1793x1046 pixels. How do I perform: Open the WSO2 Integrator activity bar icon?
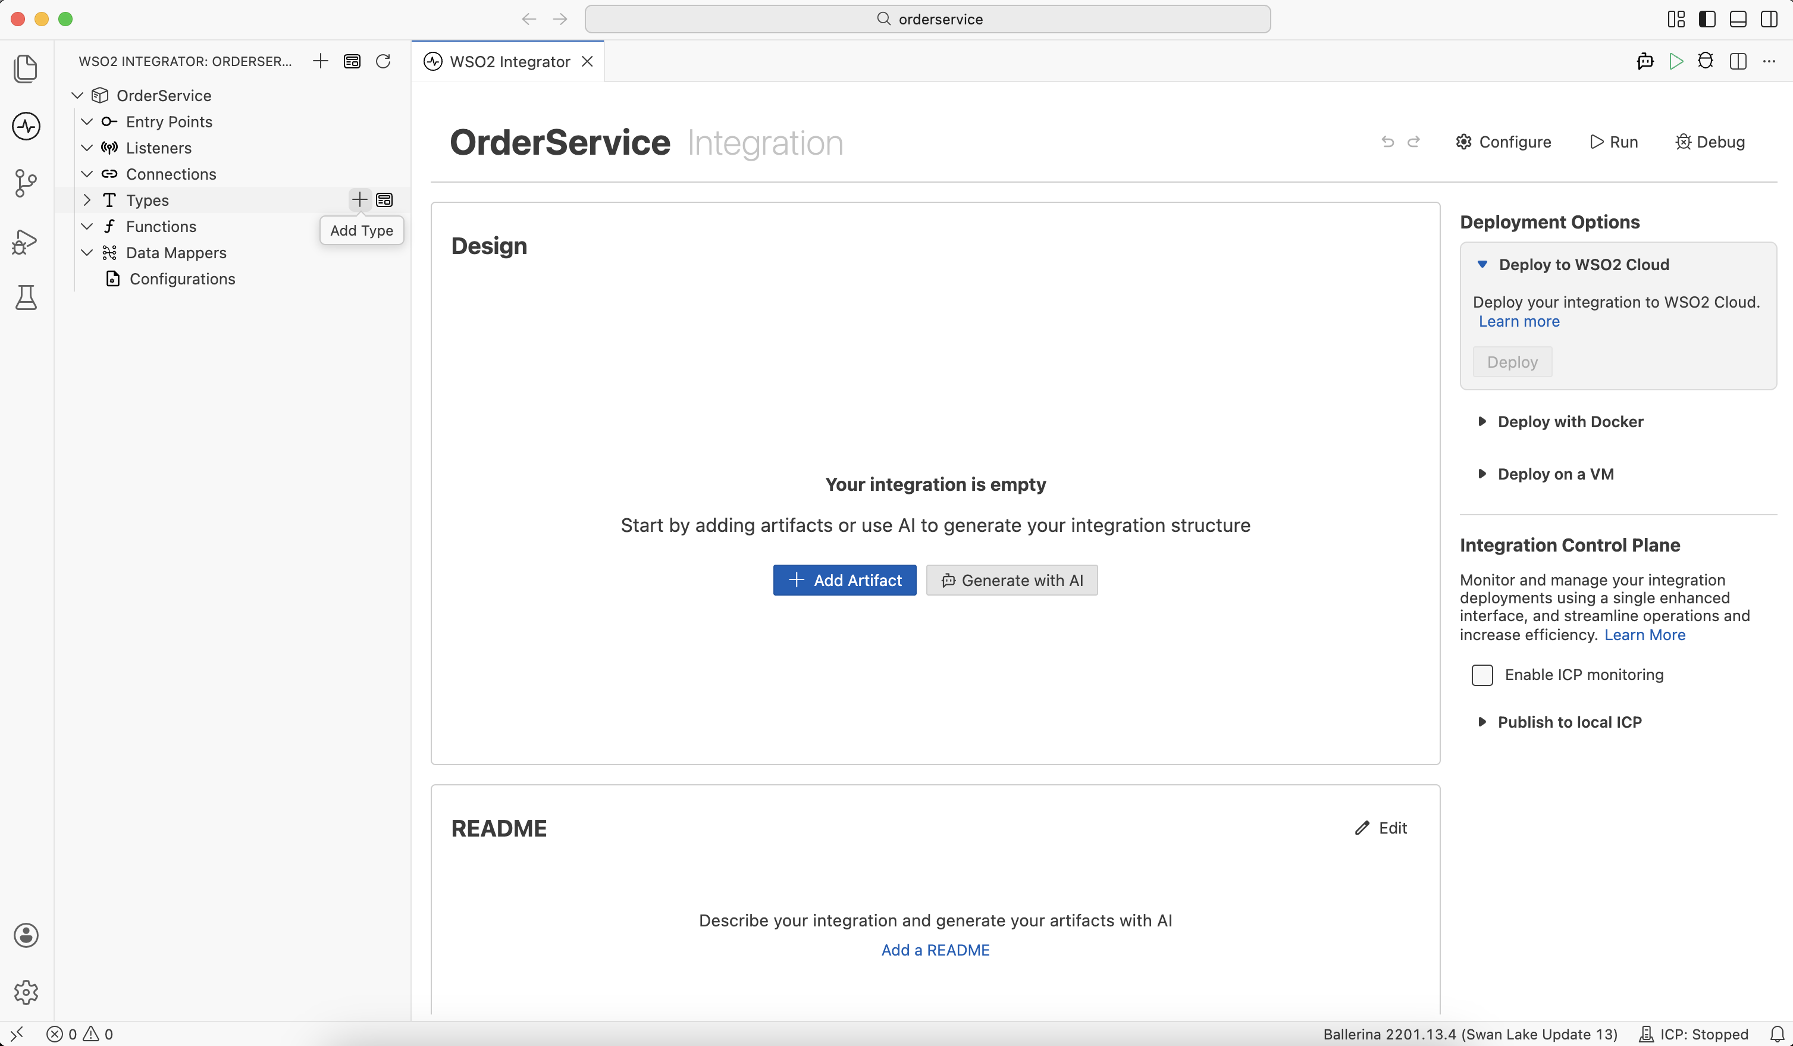(x=26, y=126)
